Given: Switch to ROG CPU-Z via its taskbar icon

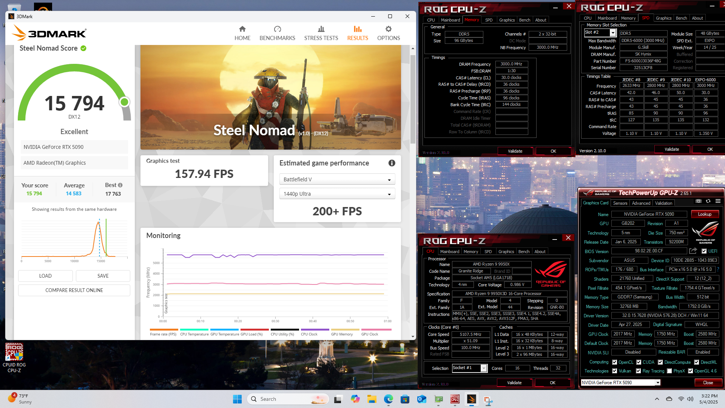Looking at the screenshot, I should pyautogui.click(x=455, y=399).
